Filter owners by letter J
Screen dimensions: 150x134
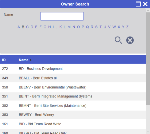click(x=57, y=27)
